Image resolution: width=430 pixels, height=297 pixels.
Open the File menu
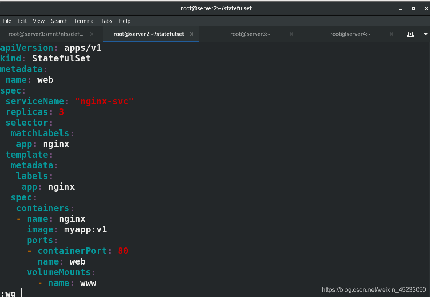7,21
